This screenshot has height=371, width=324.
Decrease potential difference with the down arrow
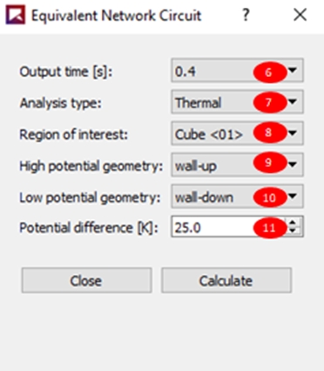point(294,231)
